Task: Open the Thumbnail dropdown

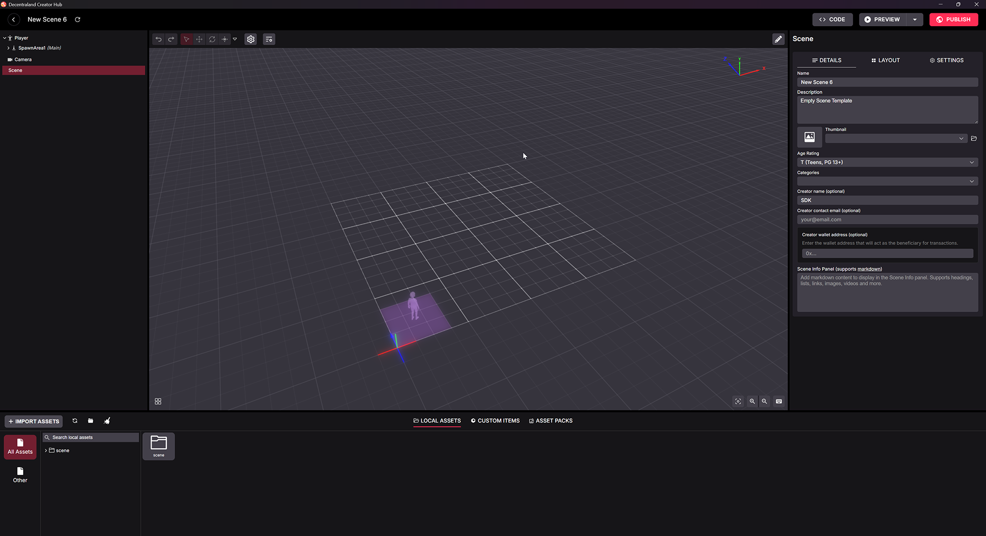Action: 896,139
